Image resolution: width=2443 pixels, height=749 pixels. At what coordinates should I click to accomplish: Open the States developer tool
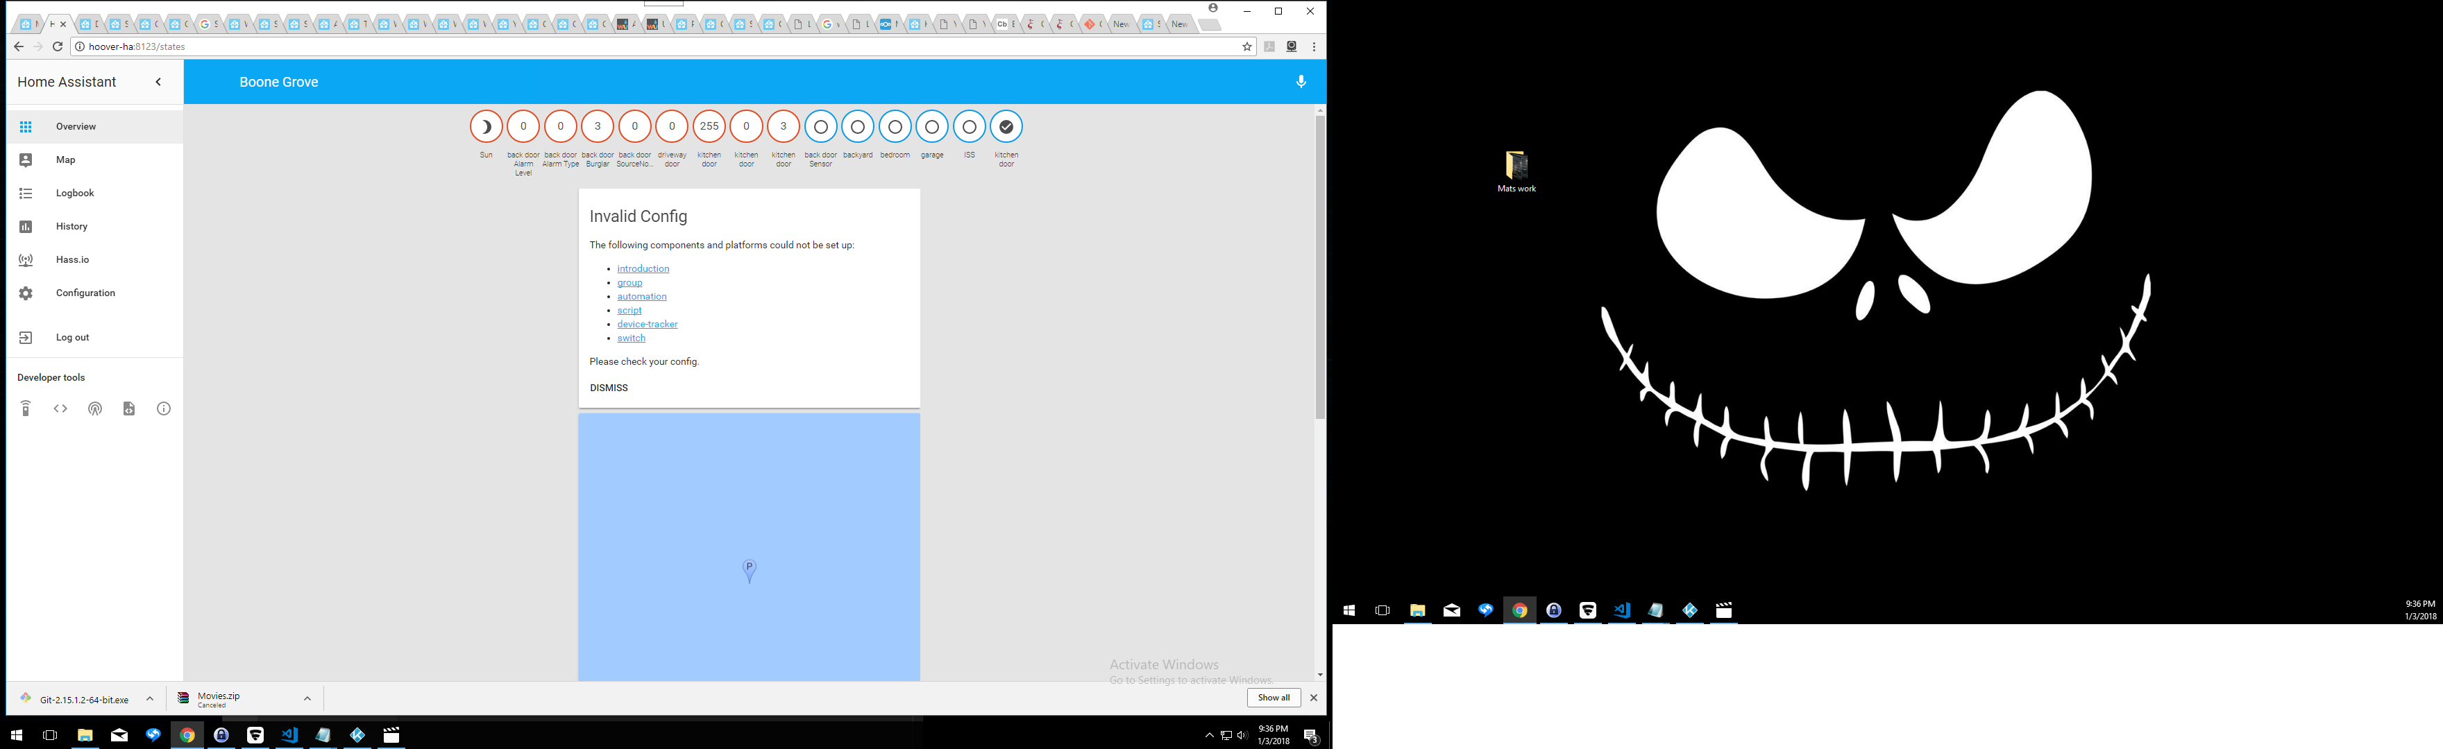click(x=60, y=408)
